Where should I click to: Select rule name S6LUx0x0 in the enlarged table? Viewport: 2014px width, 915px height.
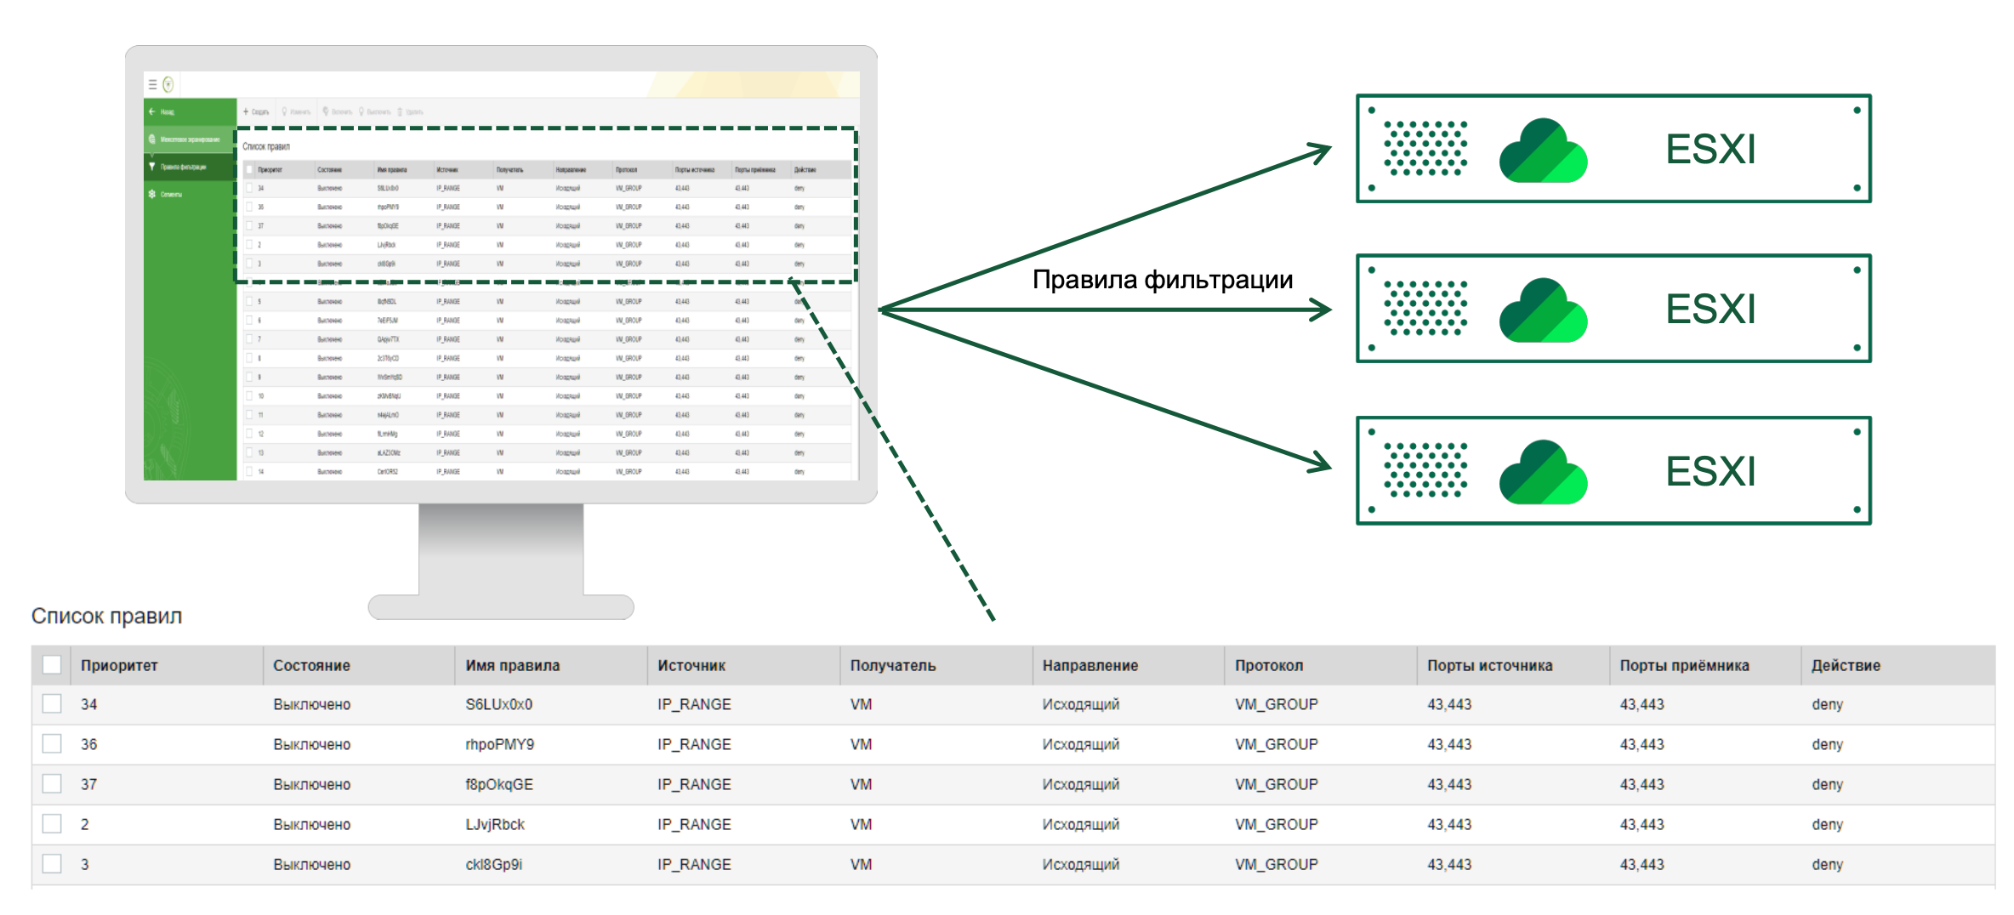(498, 704)
